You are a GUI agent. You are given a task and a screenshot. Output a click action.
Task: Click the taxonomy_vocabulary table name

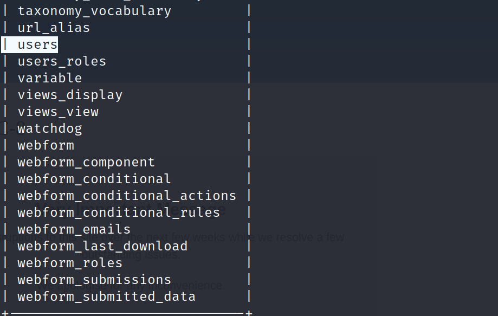coord(94,11)
